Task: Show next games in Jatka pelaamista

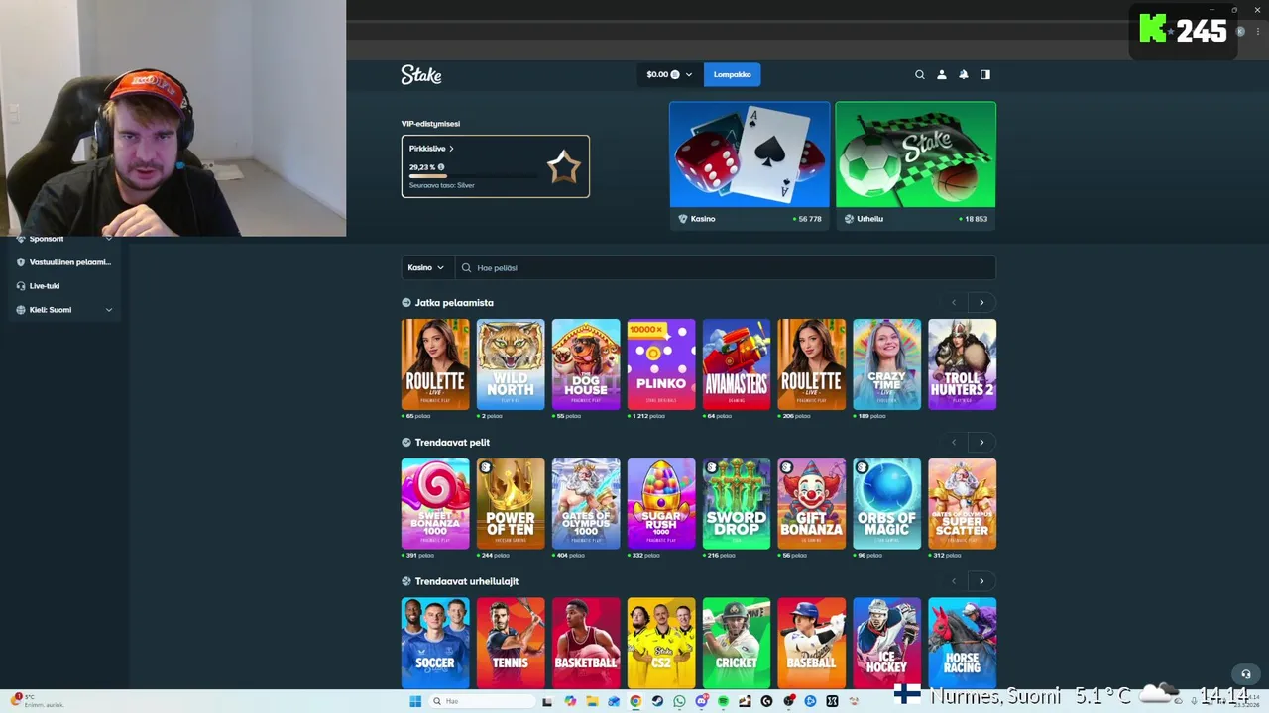Action: tap(981, 303)
